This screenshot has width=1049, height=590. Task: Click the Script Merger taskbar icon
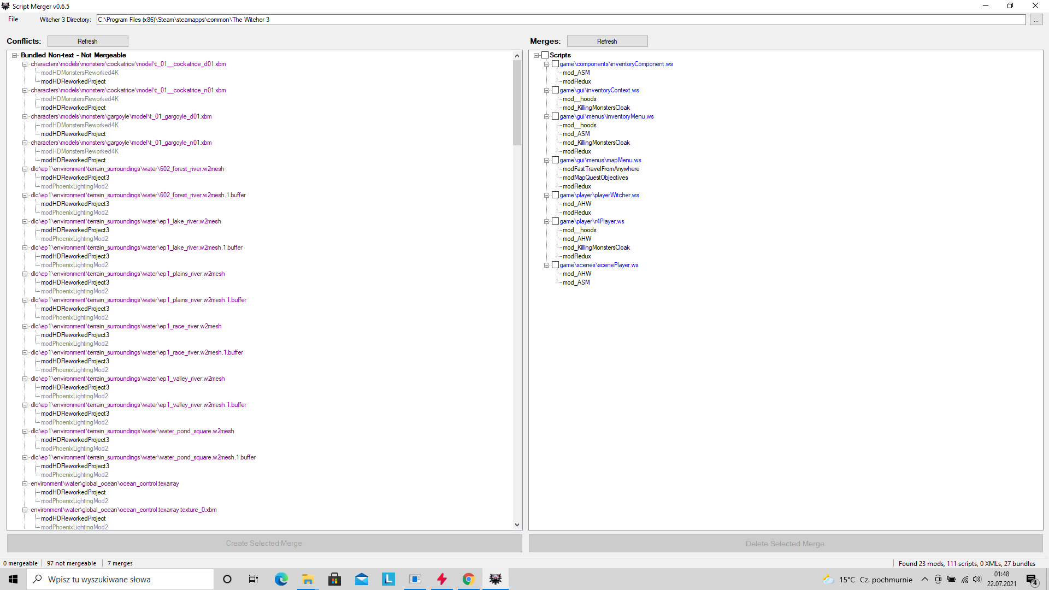[495, 579]
